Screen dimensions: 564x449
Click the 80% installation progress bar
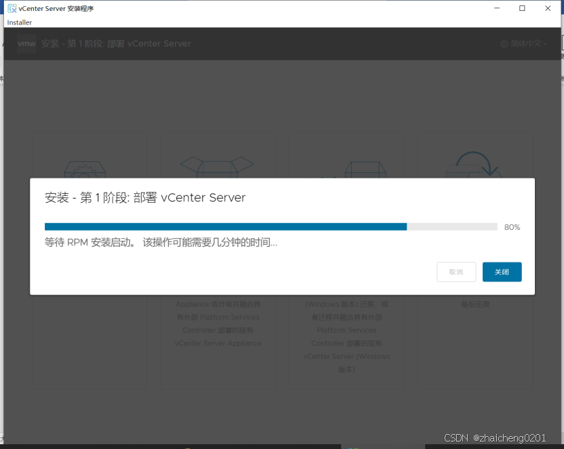coord(271,227)
